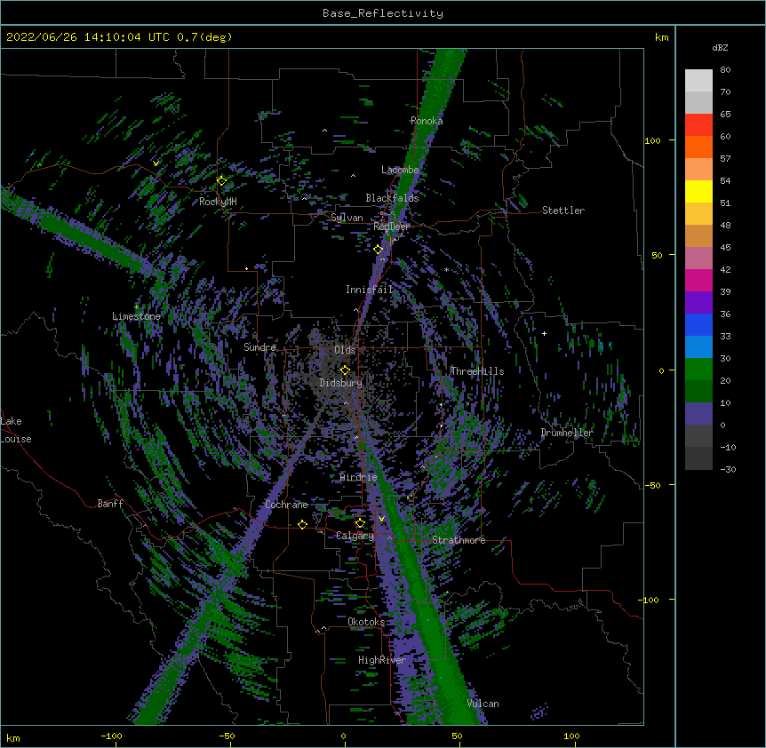766x748 pixels.
Task: Pick the light blue 30–33 dBZ legend swatch
Action: pyautogui.click(x=698, y=347)
